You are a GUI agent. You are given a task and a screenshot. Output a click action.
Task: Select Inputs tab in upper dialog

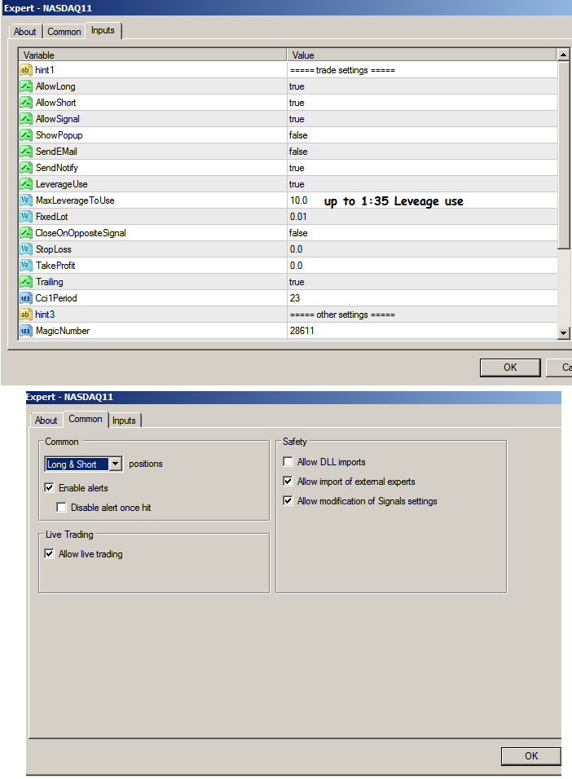(x=103, y=30)
